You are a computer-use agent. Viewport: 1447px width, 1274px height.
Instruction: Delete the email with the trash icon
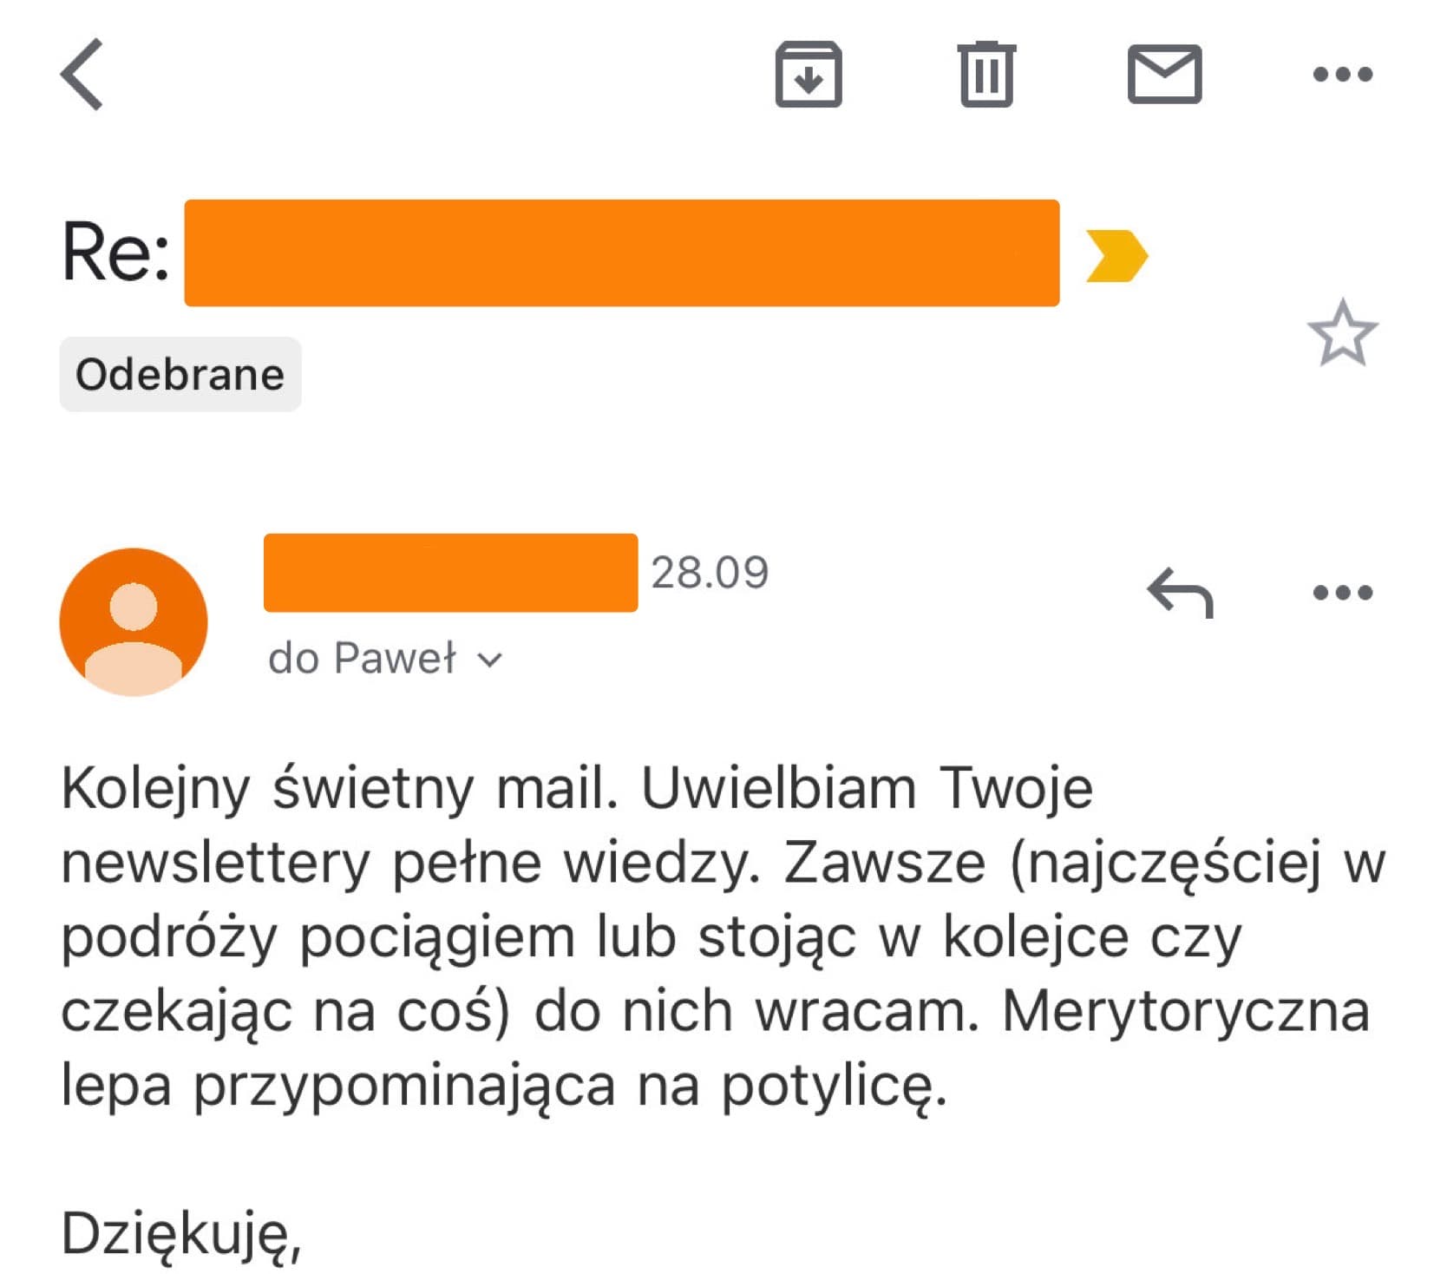[985, 74]
